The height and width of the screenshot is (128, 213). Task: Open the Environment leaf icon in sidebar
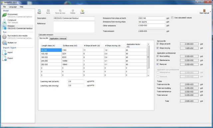click(4, 15)
